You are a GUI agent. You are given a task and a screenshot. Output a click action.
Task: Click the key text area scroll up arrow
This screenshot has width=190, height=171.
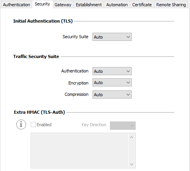(x=132, y=137)
